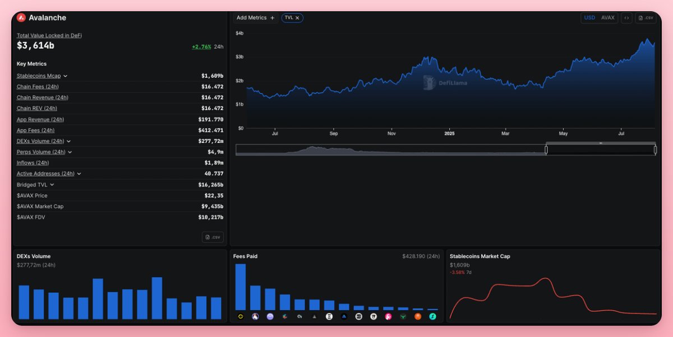Click the $10,217b FDV value

[x=211, y=217]
